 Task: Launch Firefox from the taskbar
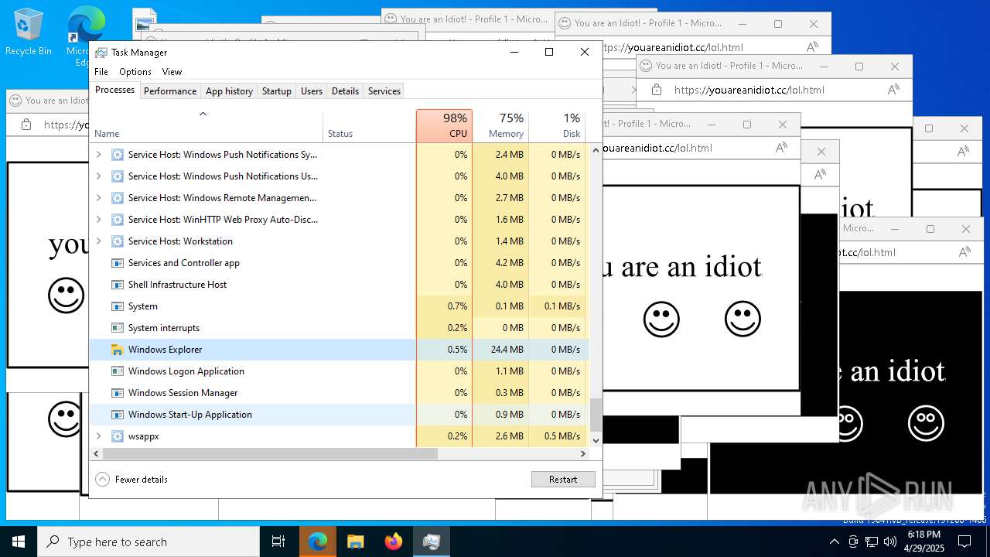pyautogui.click(x=393, y=542)
